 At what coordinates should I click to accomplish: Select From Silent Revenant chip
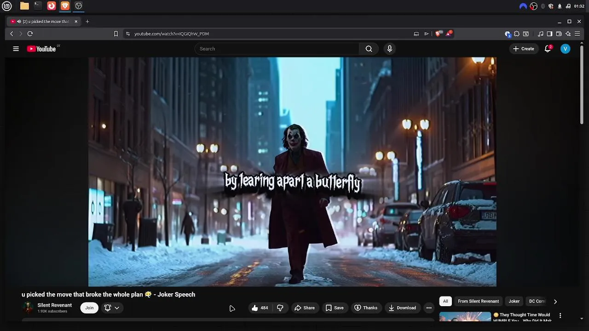(x=478, y=302)
